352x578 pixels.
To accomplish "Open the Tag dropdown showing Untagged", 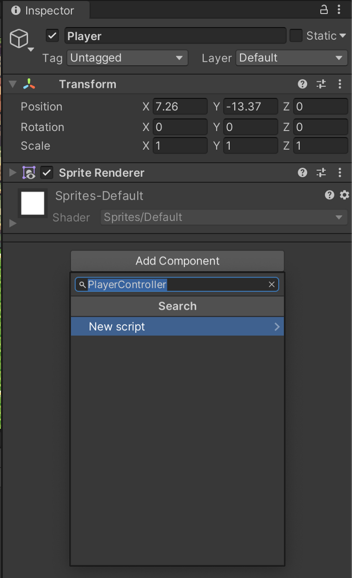I will (127, 58).
